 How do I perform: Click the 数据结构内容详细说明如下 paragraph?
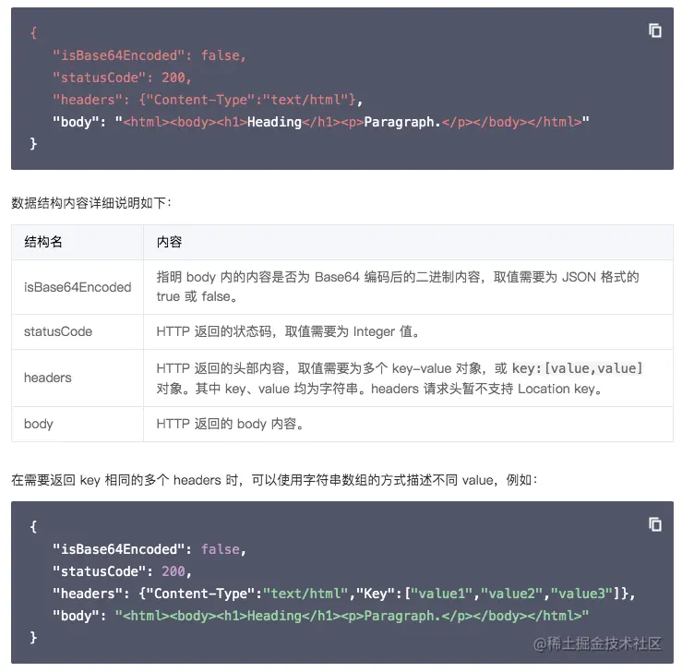tap(91, 203)
